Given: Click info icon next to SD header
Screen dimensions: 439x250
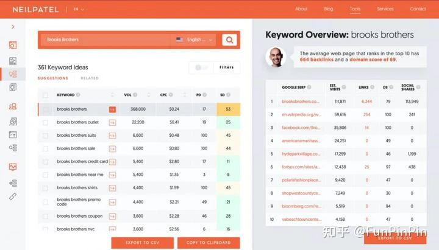Looking at the screenshot, I should [x=229, y=95].
